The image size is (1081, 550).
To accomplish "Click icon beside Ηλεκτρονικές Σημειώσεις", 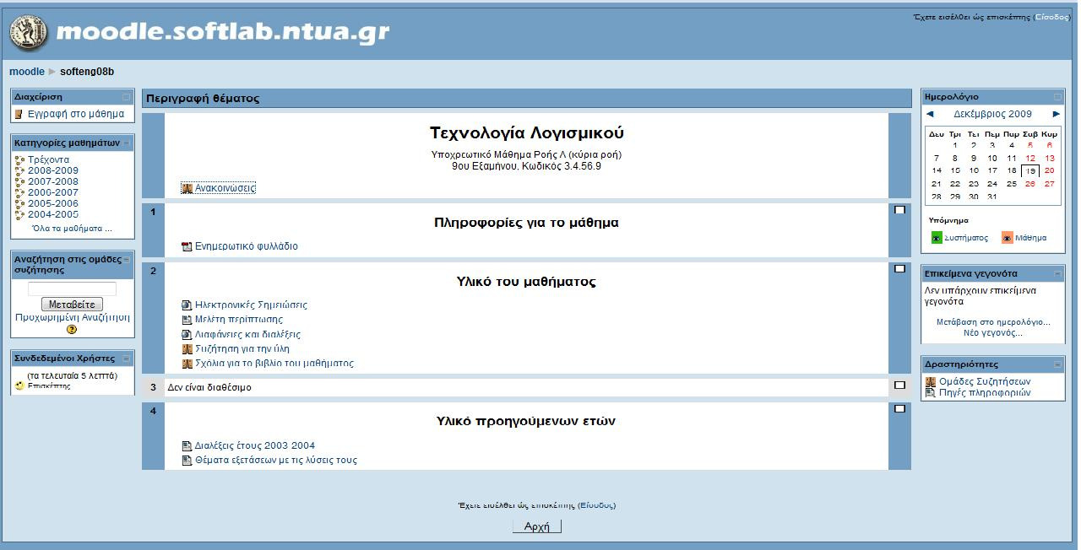I will [x=187, y=305].
